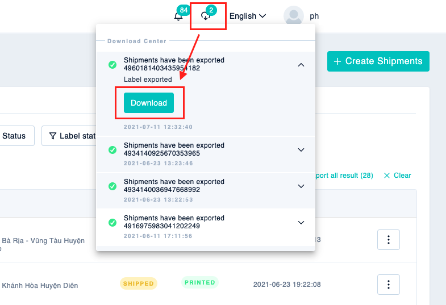Open the Download Center cloud icon
This screenshot has width=446, height=305.
(206, 16)
